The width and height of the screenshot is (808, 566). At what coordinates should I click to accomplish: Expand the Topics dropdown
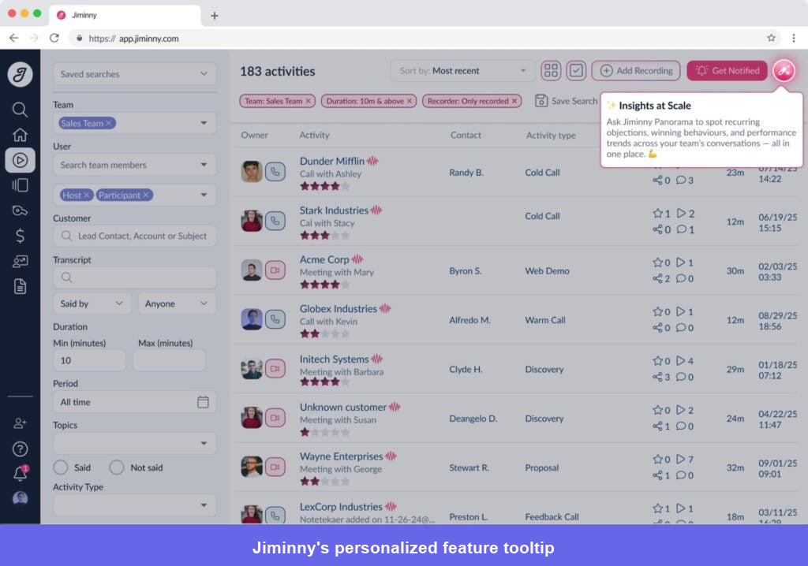135,444
